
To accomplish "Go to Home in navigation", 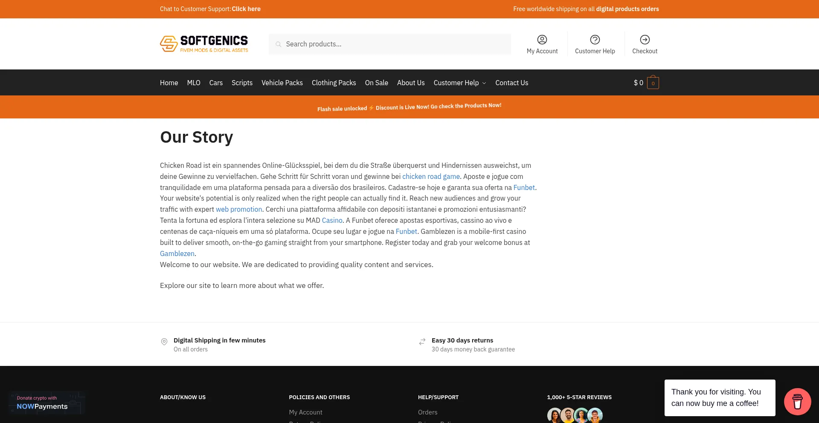I will coord(169,83).
